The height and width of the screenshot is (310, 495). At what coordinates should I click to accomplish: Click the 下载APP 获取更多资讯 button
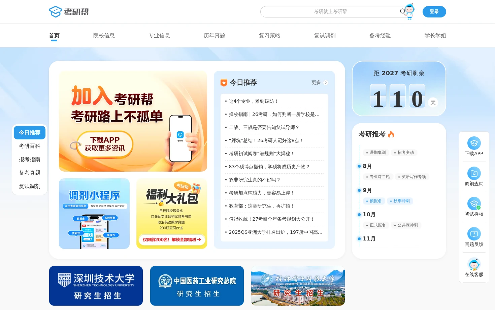point(105,144)
